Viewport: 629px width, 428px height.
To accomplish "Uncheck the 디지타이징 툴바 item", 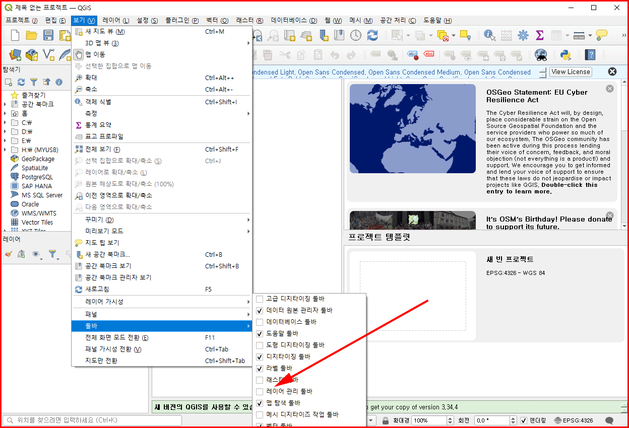I will click(260, 356).
